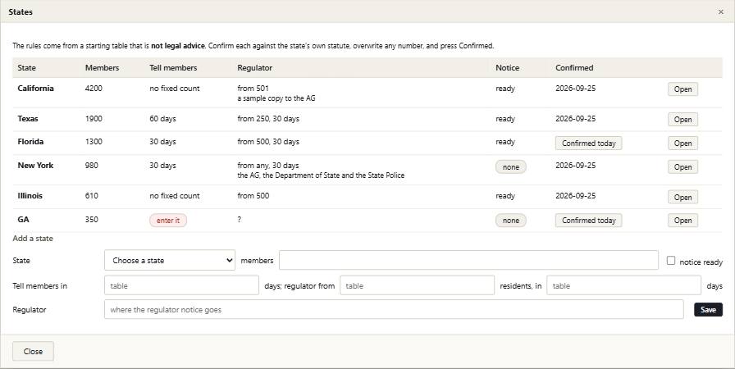This screenshot has width=735, height=369.
Task: Click 'from 250, 30 days' regulator text
Action: tap(268, 118)
